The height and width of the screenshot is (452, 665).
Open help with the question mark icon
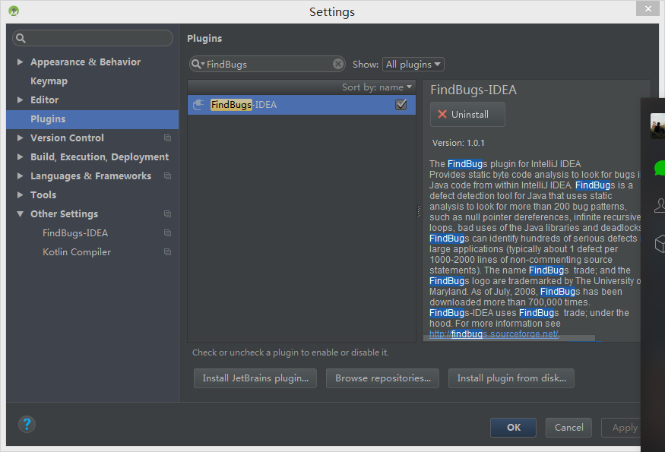pyautogui.click(x=27, y=424)
